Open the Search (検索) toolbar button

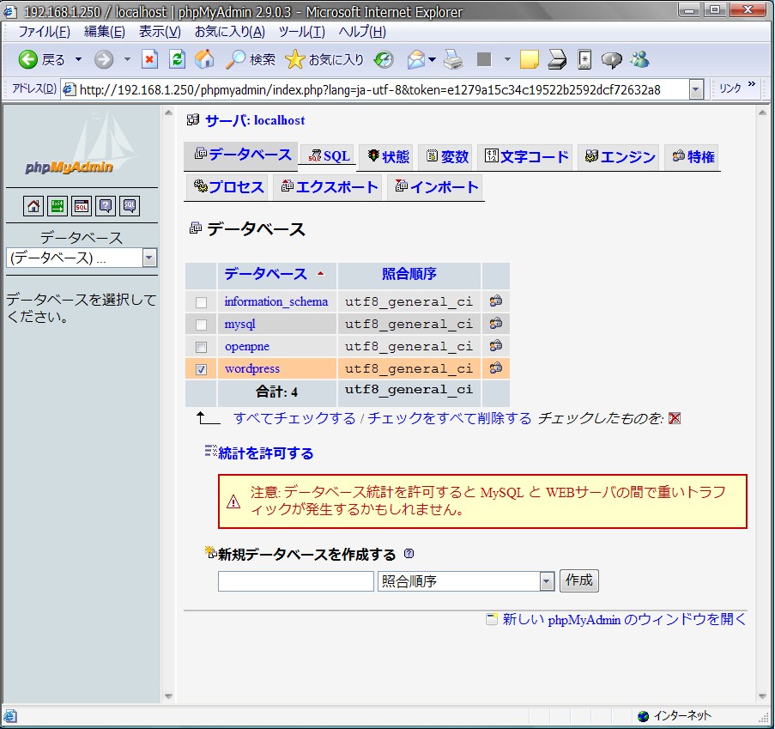point(250,59)
